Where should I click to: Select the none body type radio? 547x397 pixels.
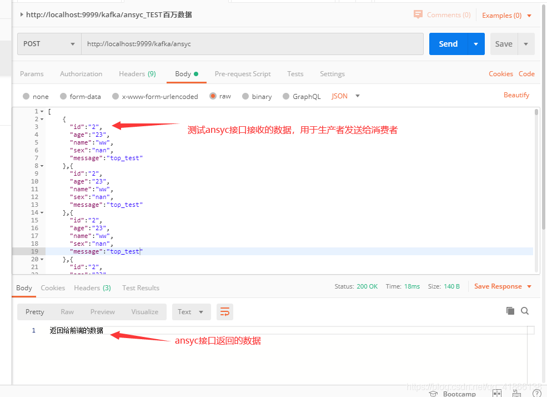point(26,96)
